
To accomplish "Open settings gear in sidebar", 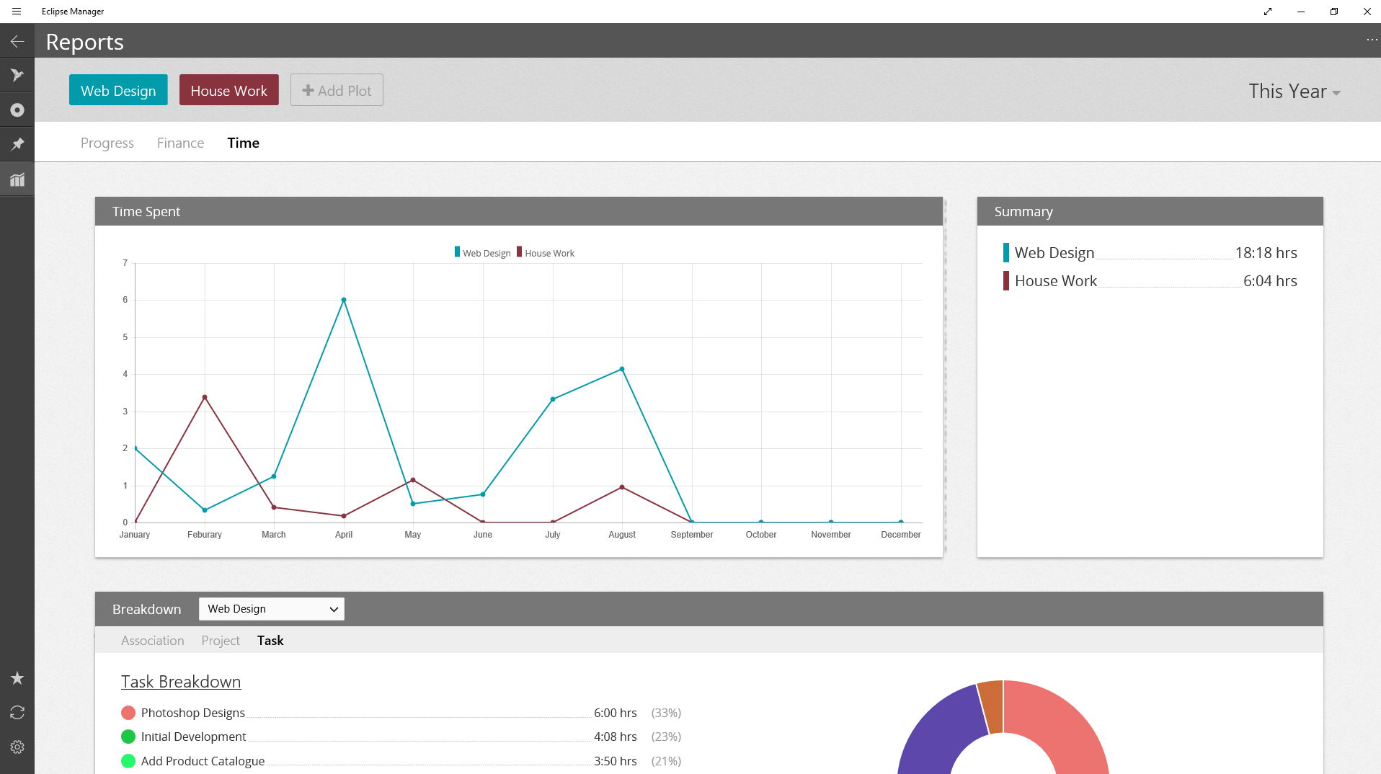I will [x=17, y=747].
